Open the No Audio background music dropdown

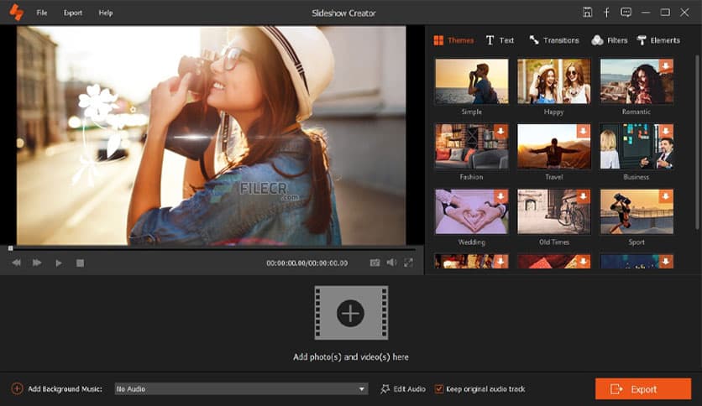pos(241,389)
